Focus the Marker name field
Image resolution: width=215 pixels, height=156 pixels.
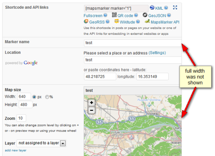click(133, 43)
